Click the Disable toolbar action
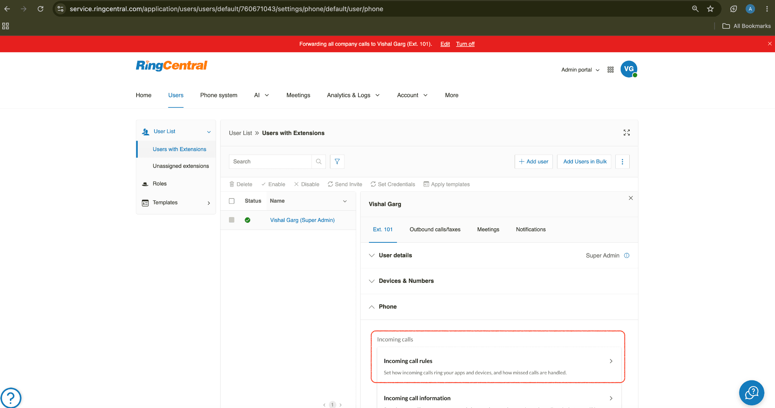 coord(307,185)
